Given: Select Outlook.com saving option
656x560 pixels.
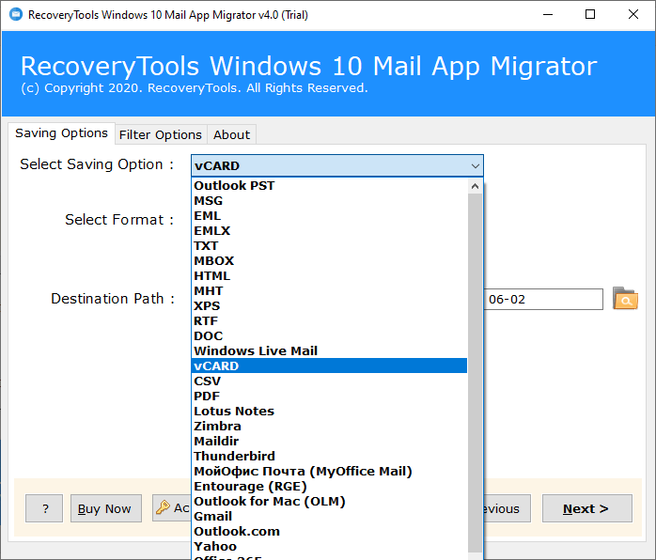Looking at the screenshot, I should pyautogui.click(x=329, y=532).
